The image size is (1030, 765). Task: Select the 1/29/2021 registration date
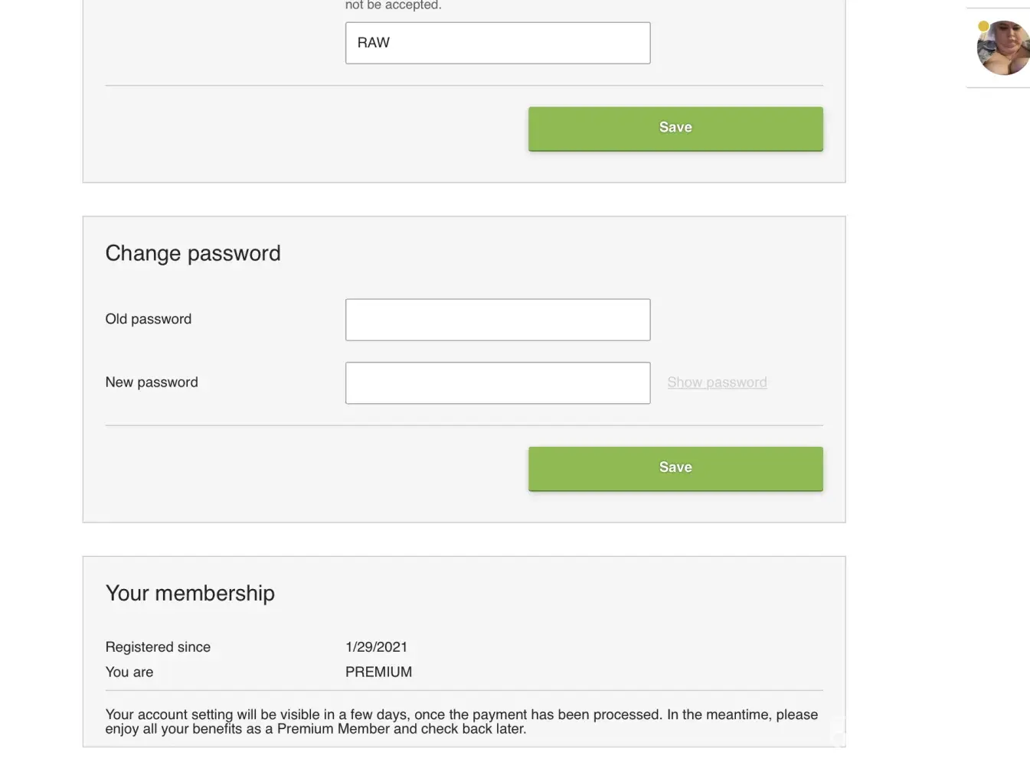point(376,647)
